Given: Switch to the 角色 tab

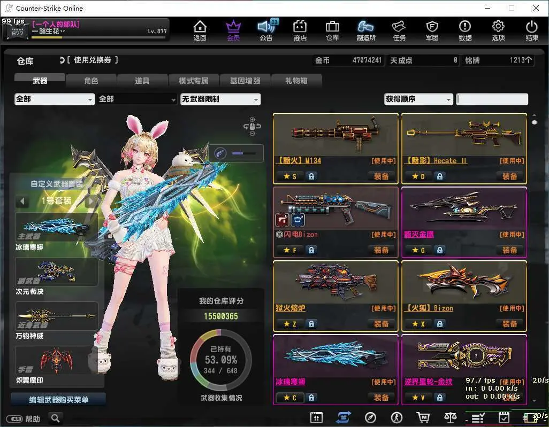Looking at the screenshot, I should pyautogui.click(x=91, y=81).
